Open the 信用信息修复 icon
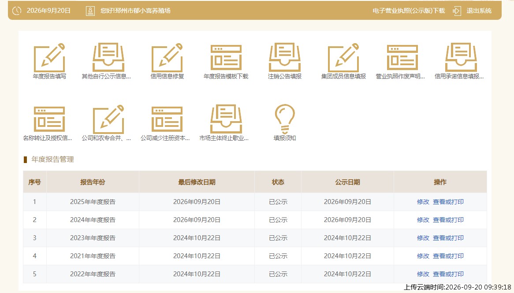 (x=167, y=57)
